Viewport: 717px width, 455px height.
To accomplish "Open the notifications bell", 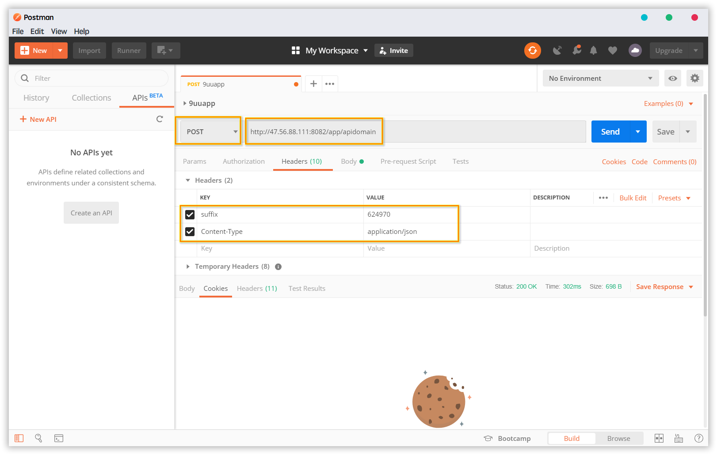I will click(593, 50).
